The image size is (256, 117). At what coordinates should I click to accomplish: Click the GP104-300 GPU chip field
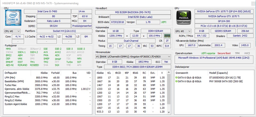coord(224,21)
